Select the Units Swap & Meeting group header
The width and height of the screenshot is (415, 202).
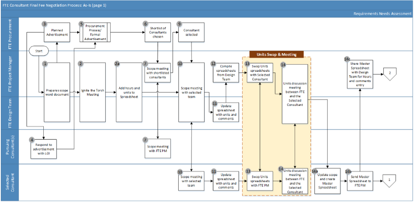[276, 54]
